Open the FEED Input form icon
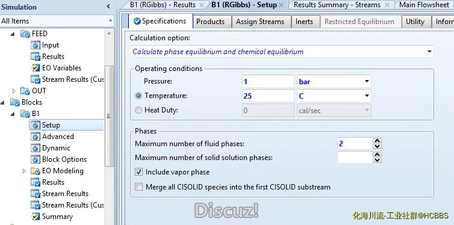Viewport: 454px width, 225px height. click(36, 45)
